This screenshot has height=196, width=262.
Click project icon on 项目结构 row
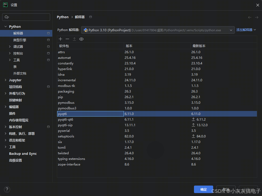pos(48,87)
